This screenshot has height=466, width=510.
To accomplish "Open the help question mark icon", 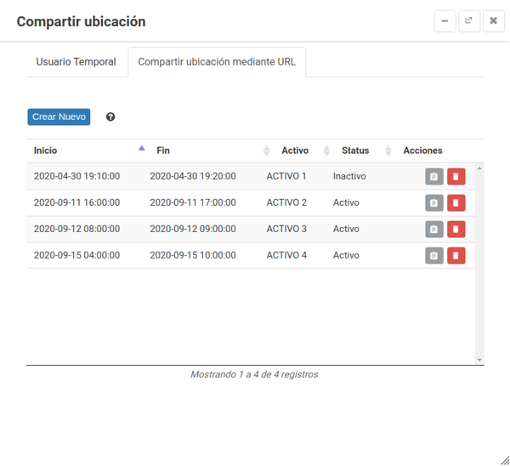I will (110, 116).
